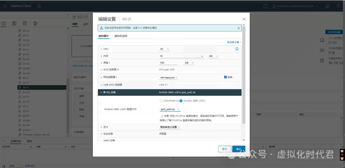The image size is (345, 168).
Task: Expand the SCSI 控制器 0 row
Action: 101,69
